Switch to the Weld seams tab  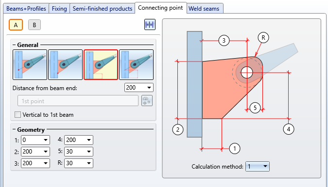click(x=204, y=9)
